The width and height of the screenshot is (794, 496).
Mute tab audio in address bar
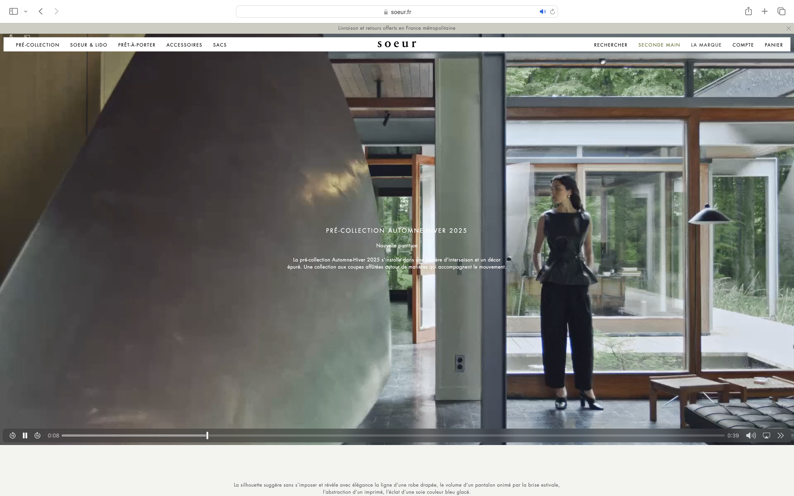(542, 12)
